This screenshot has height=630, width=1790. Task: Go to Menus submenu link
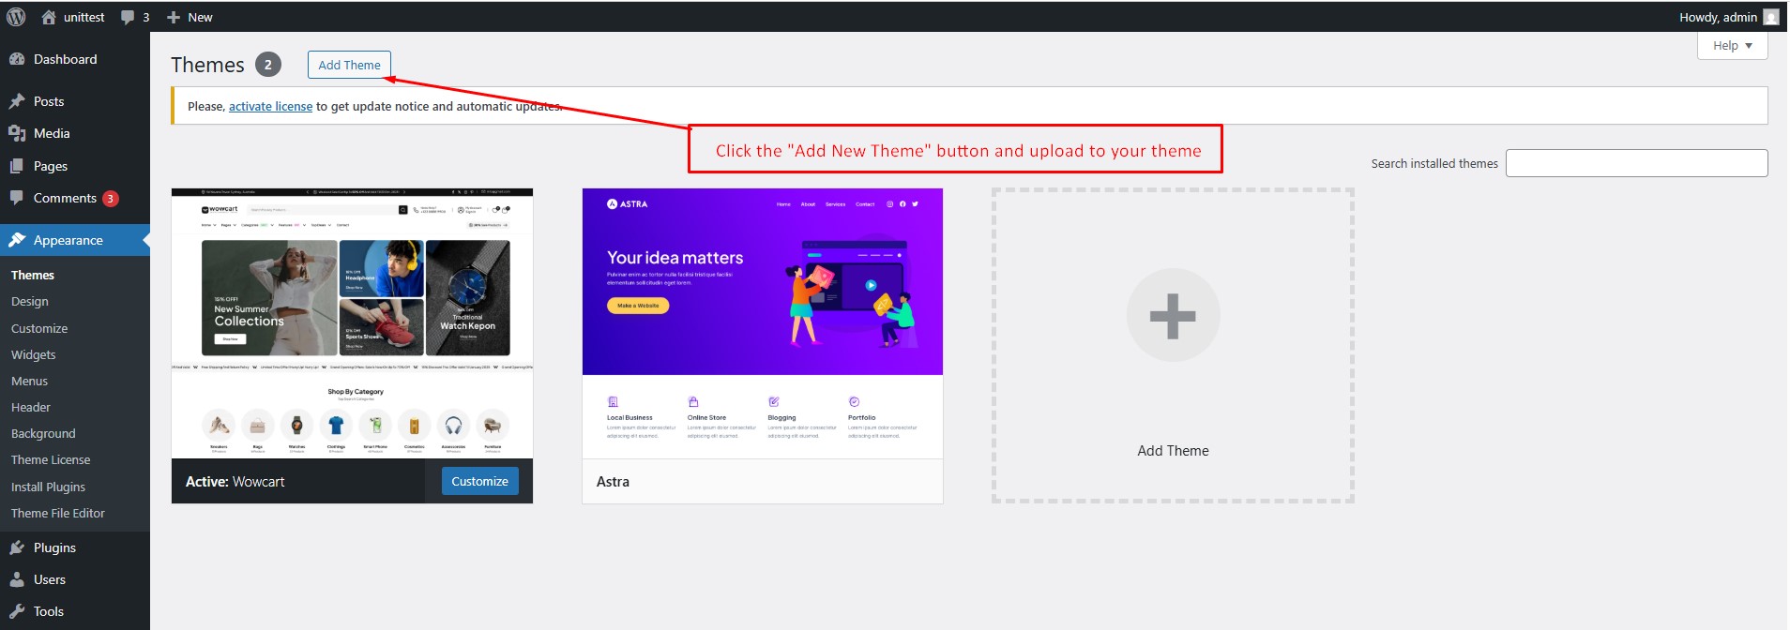(x=30, y=381)
